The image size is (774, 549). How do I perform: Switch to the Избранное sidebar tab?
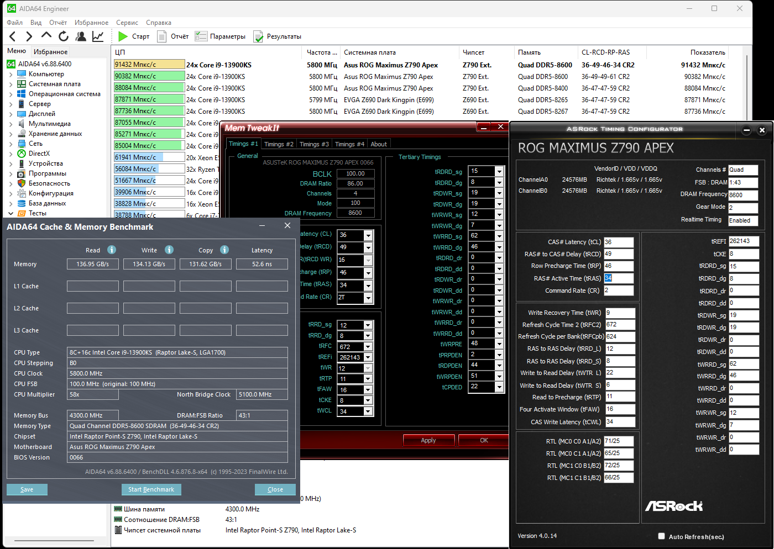pos(50,52)
